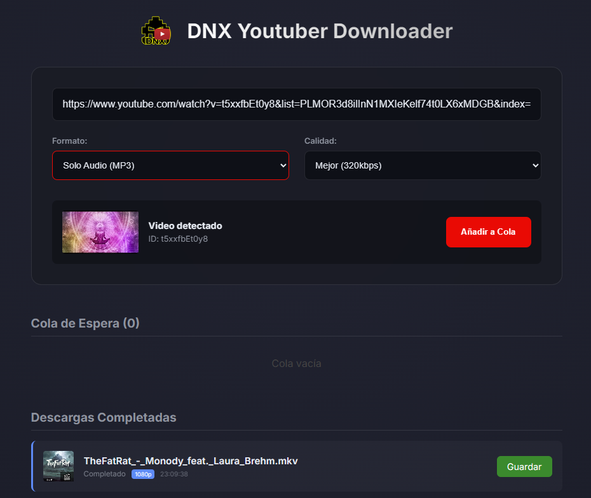Screen dimensions: 591x498
Task: Click the DNX YouTube logo icon
Action: pyautogui.click(x=156, y=31)
